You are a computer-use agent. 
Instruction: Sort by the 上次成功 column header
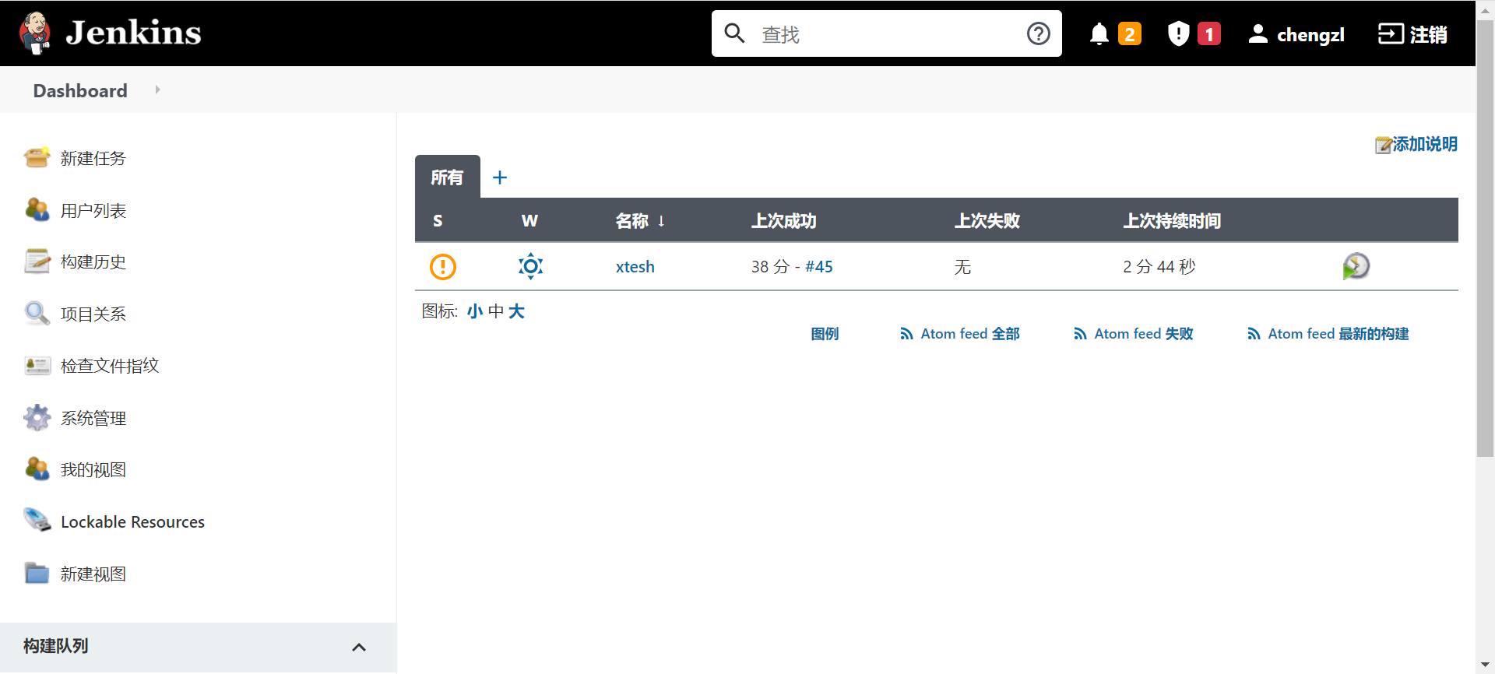pyautogui.click(x=783, y=221)
